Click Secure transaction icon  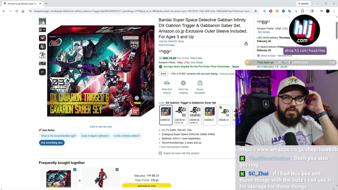coord(200,83)
